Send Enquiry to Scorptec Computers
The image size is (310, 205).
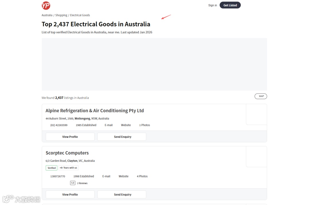pos(122,195)
